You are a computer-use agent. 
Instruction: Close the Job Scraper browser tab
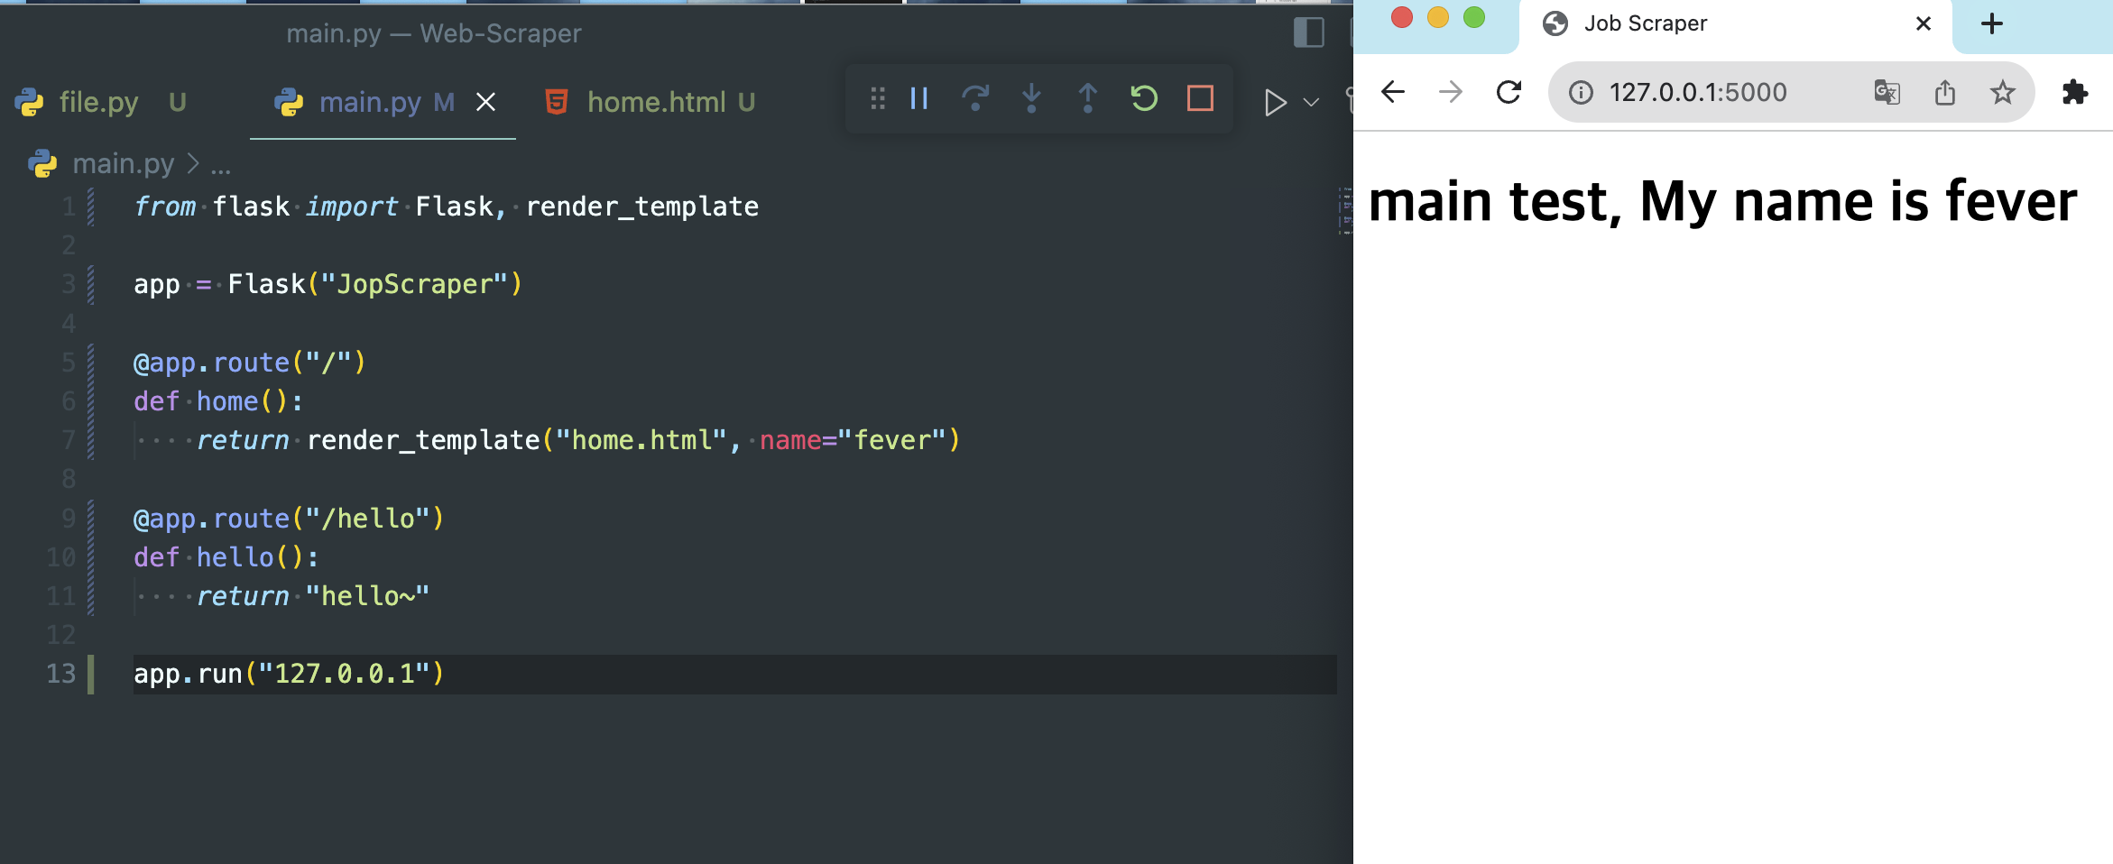tap(1924, 23)
